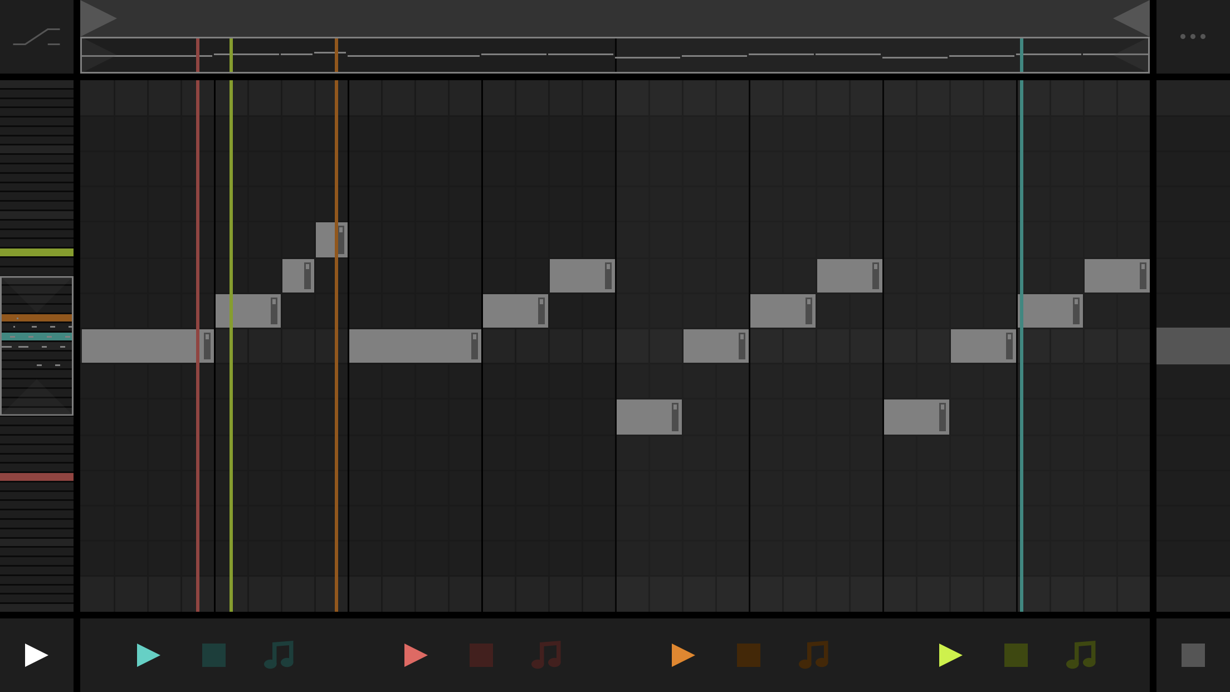Click the orange track play triangle
The width and height of the screenshot is (1230, 692).
point(682,655)
